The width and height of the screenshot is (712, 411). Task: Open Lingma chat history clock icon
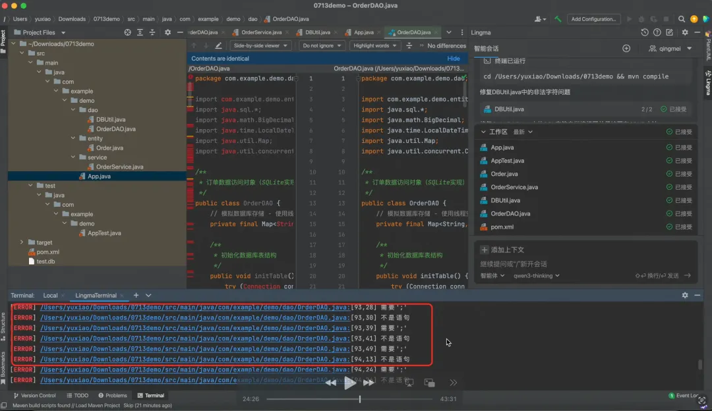tap(645, 32)
